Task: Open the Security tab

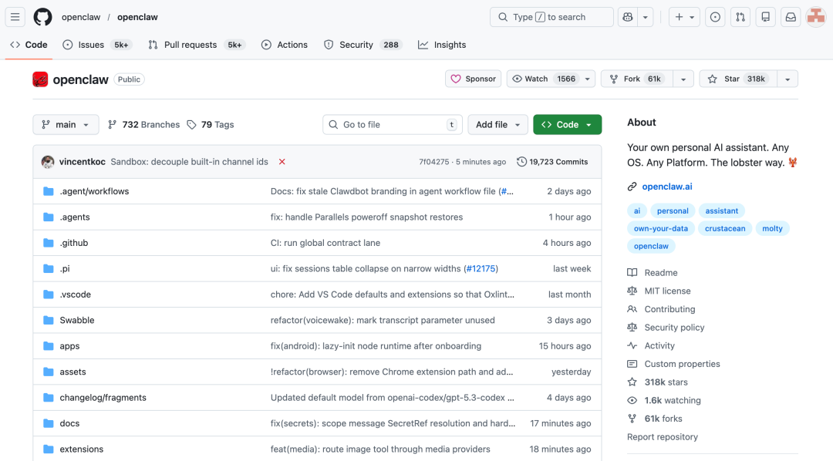Action: [x=363, y=45]
